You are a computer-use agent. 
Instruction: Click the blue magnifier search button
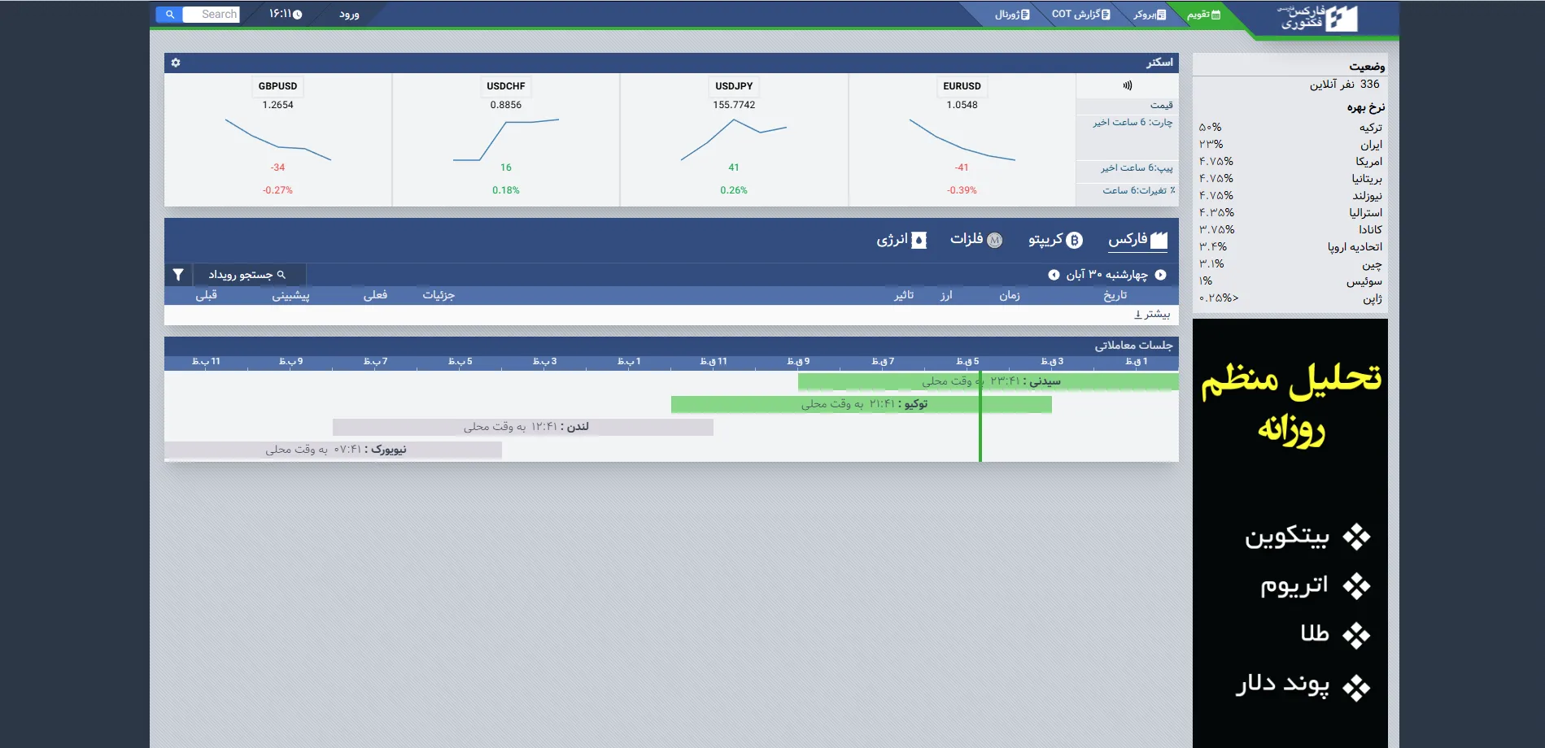pos(169,15)
